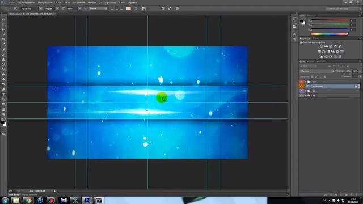Select the Clone Stamp tool
This screenshot has width=363, height=204.
click(x=3, y=59)
